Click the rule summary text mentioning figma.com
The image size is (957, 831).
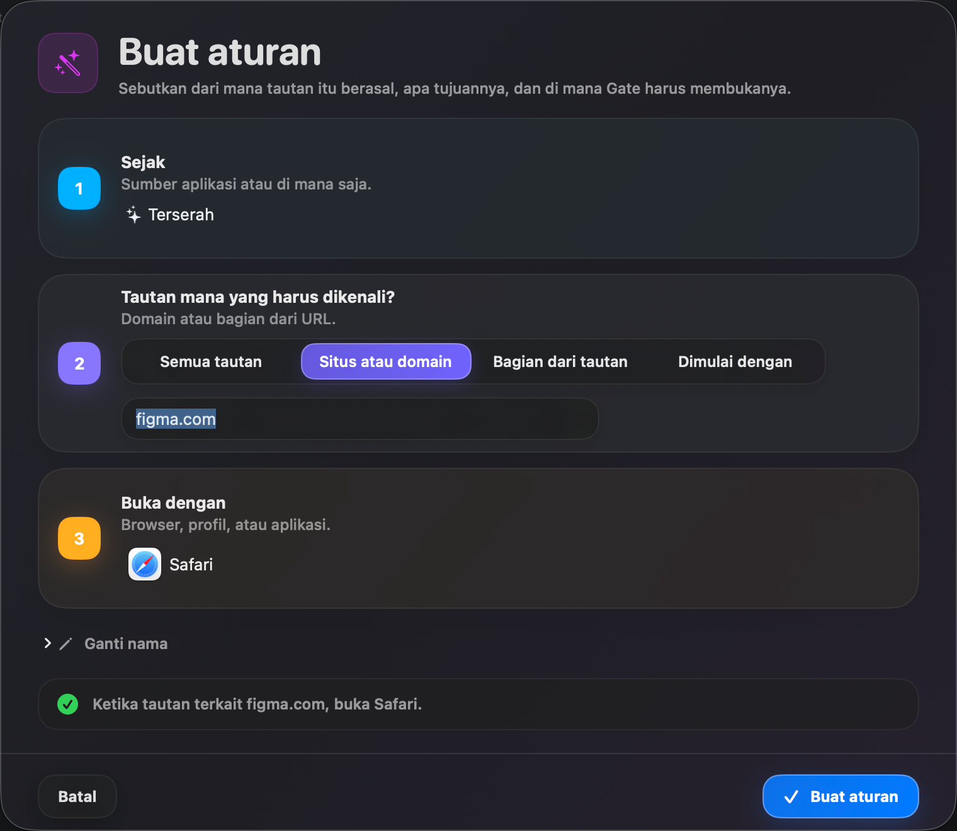tap(257, 704)
